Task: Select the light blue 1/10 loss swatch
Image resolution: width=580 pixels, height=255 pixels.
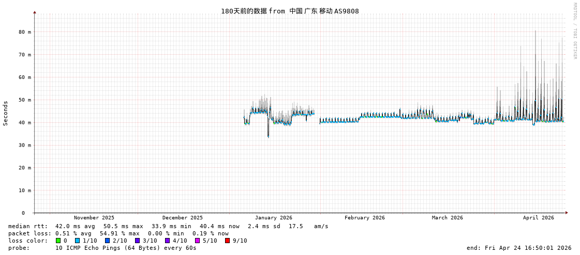Action: pyautogui.click(x=77, y=241)
